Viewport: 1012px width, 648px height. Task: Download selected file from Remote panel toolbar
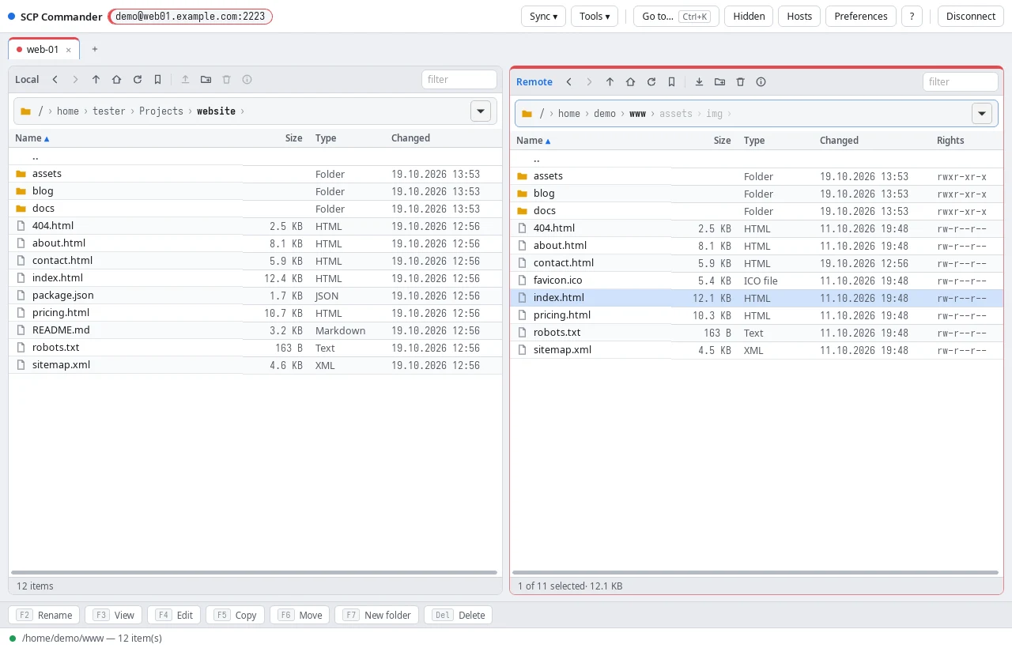pos(699,81)
